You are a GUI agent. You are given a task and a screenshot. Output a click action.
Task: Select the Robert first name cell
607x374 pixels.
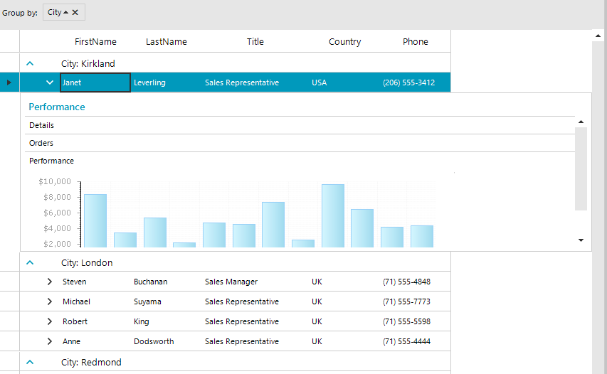click(95, 321)
